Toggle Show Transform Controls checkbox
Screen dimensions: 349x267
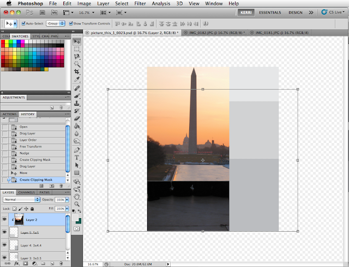(x=70, y=23)
